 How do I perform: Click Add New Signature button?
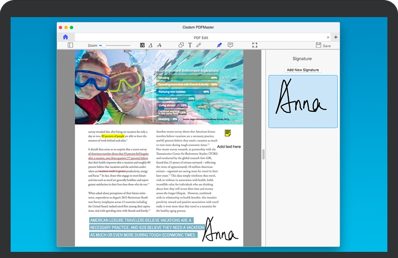point(302,70)
